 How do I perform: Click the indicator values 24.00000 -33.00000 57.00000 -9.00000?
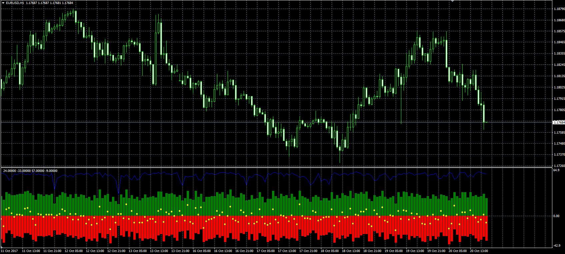[30, 171]
